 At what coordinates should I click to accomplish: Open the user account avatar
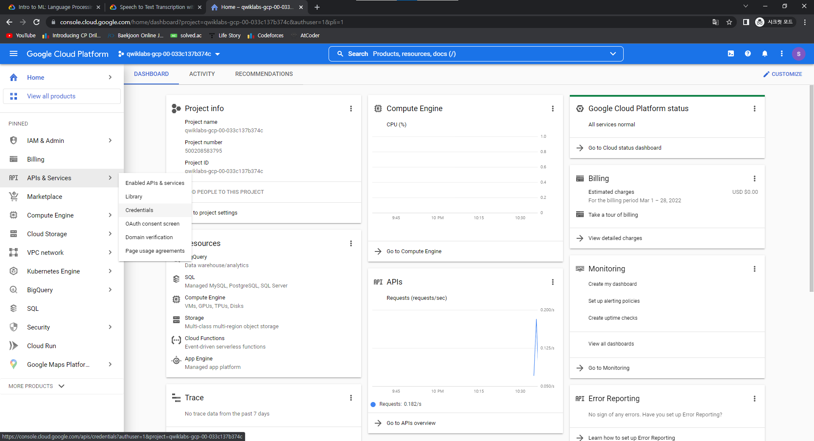pyautogui.click(x=799, y=54)
